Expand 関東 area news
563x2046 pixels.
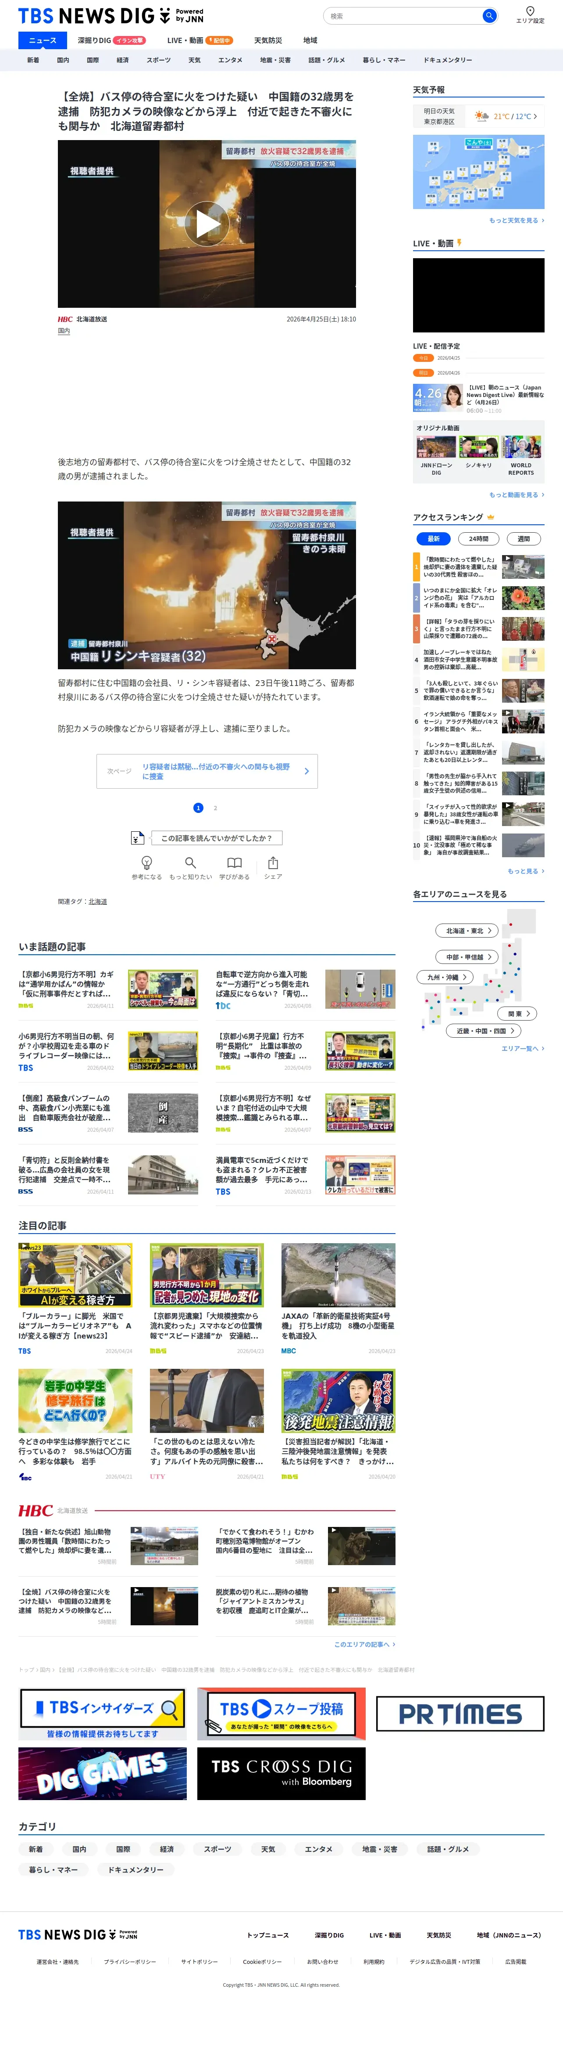(518, 1014)
